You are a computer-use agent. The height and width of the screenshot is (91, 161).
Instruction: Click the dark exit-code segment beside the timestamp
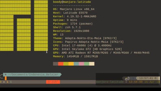(133, 78)
